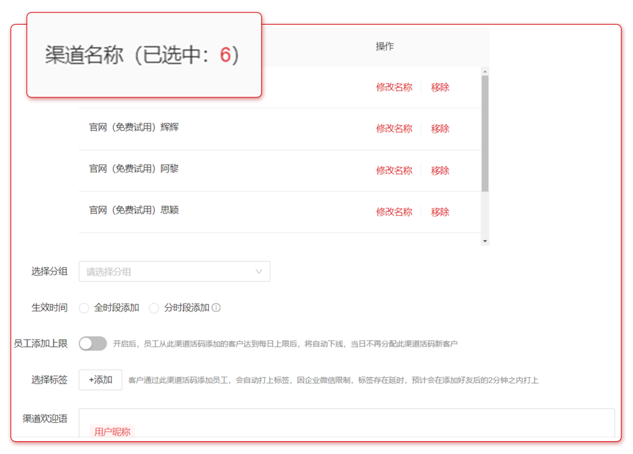Click the 用户昵称 nickname variable tag
This screenshot has width=633, height=454.
(111, 431)
